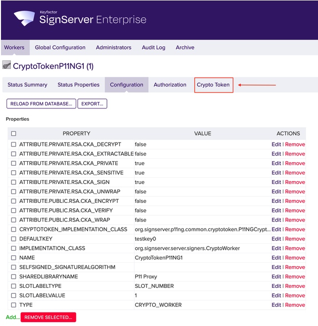
Task: Click the Reload From Database button
Action: pyautogui.click(x=41, y=103)
